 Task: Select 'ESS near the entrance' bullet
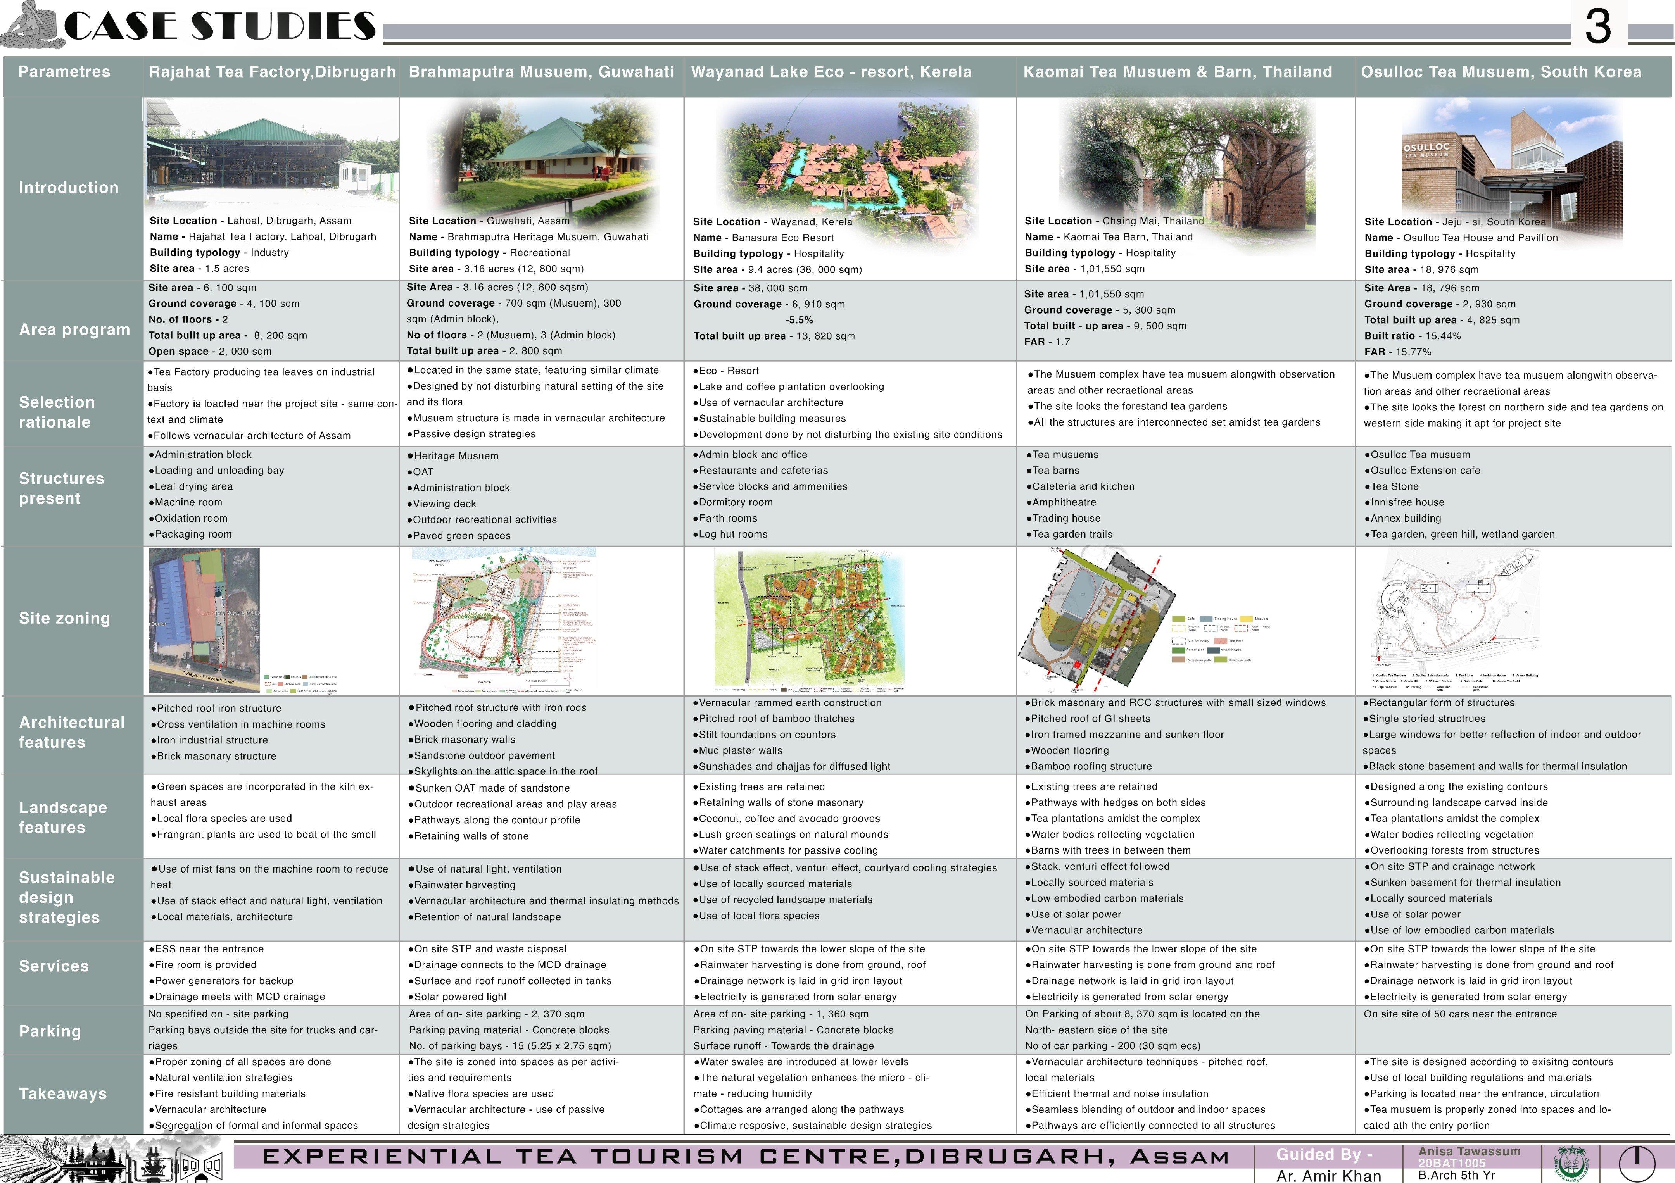pyautogui.click(x=206, y=949)
